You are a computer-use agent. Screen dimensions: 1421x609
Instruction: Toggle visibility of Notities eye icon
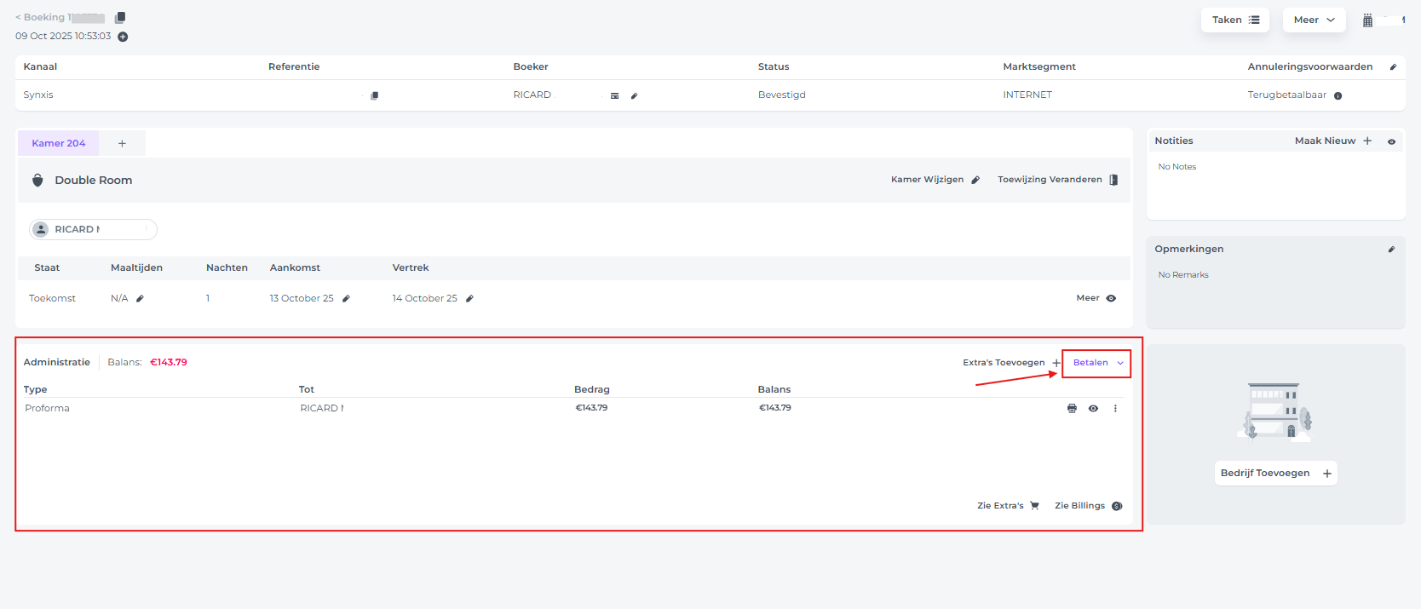(1391, 141)
